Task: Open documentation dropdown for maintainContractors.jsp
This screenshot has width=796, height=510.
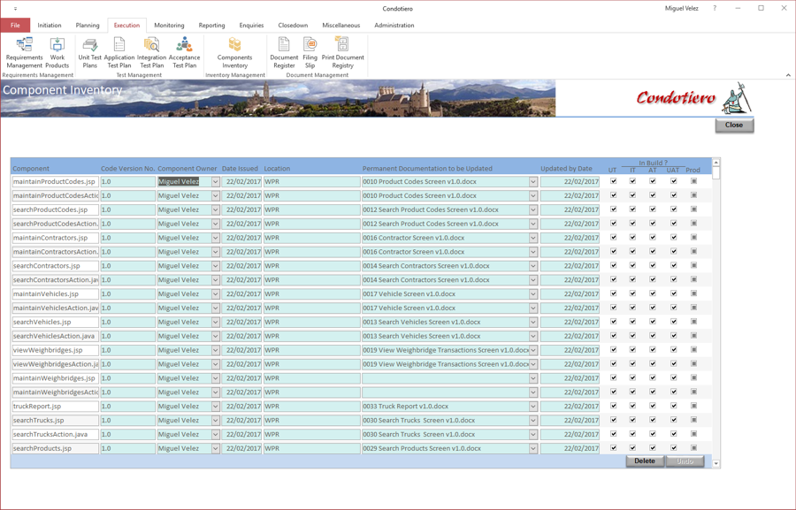Action: [x=533, y=238]
